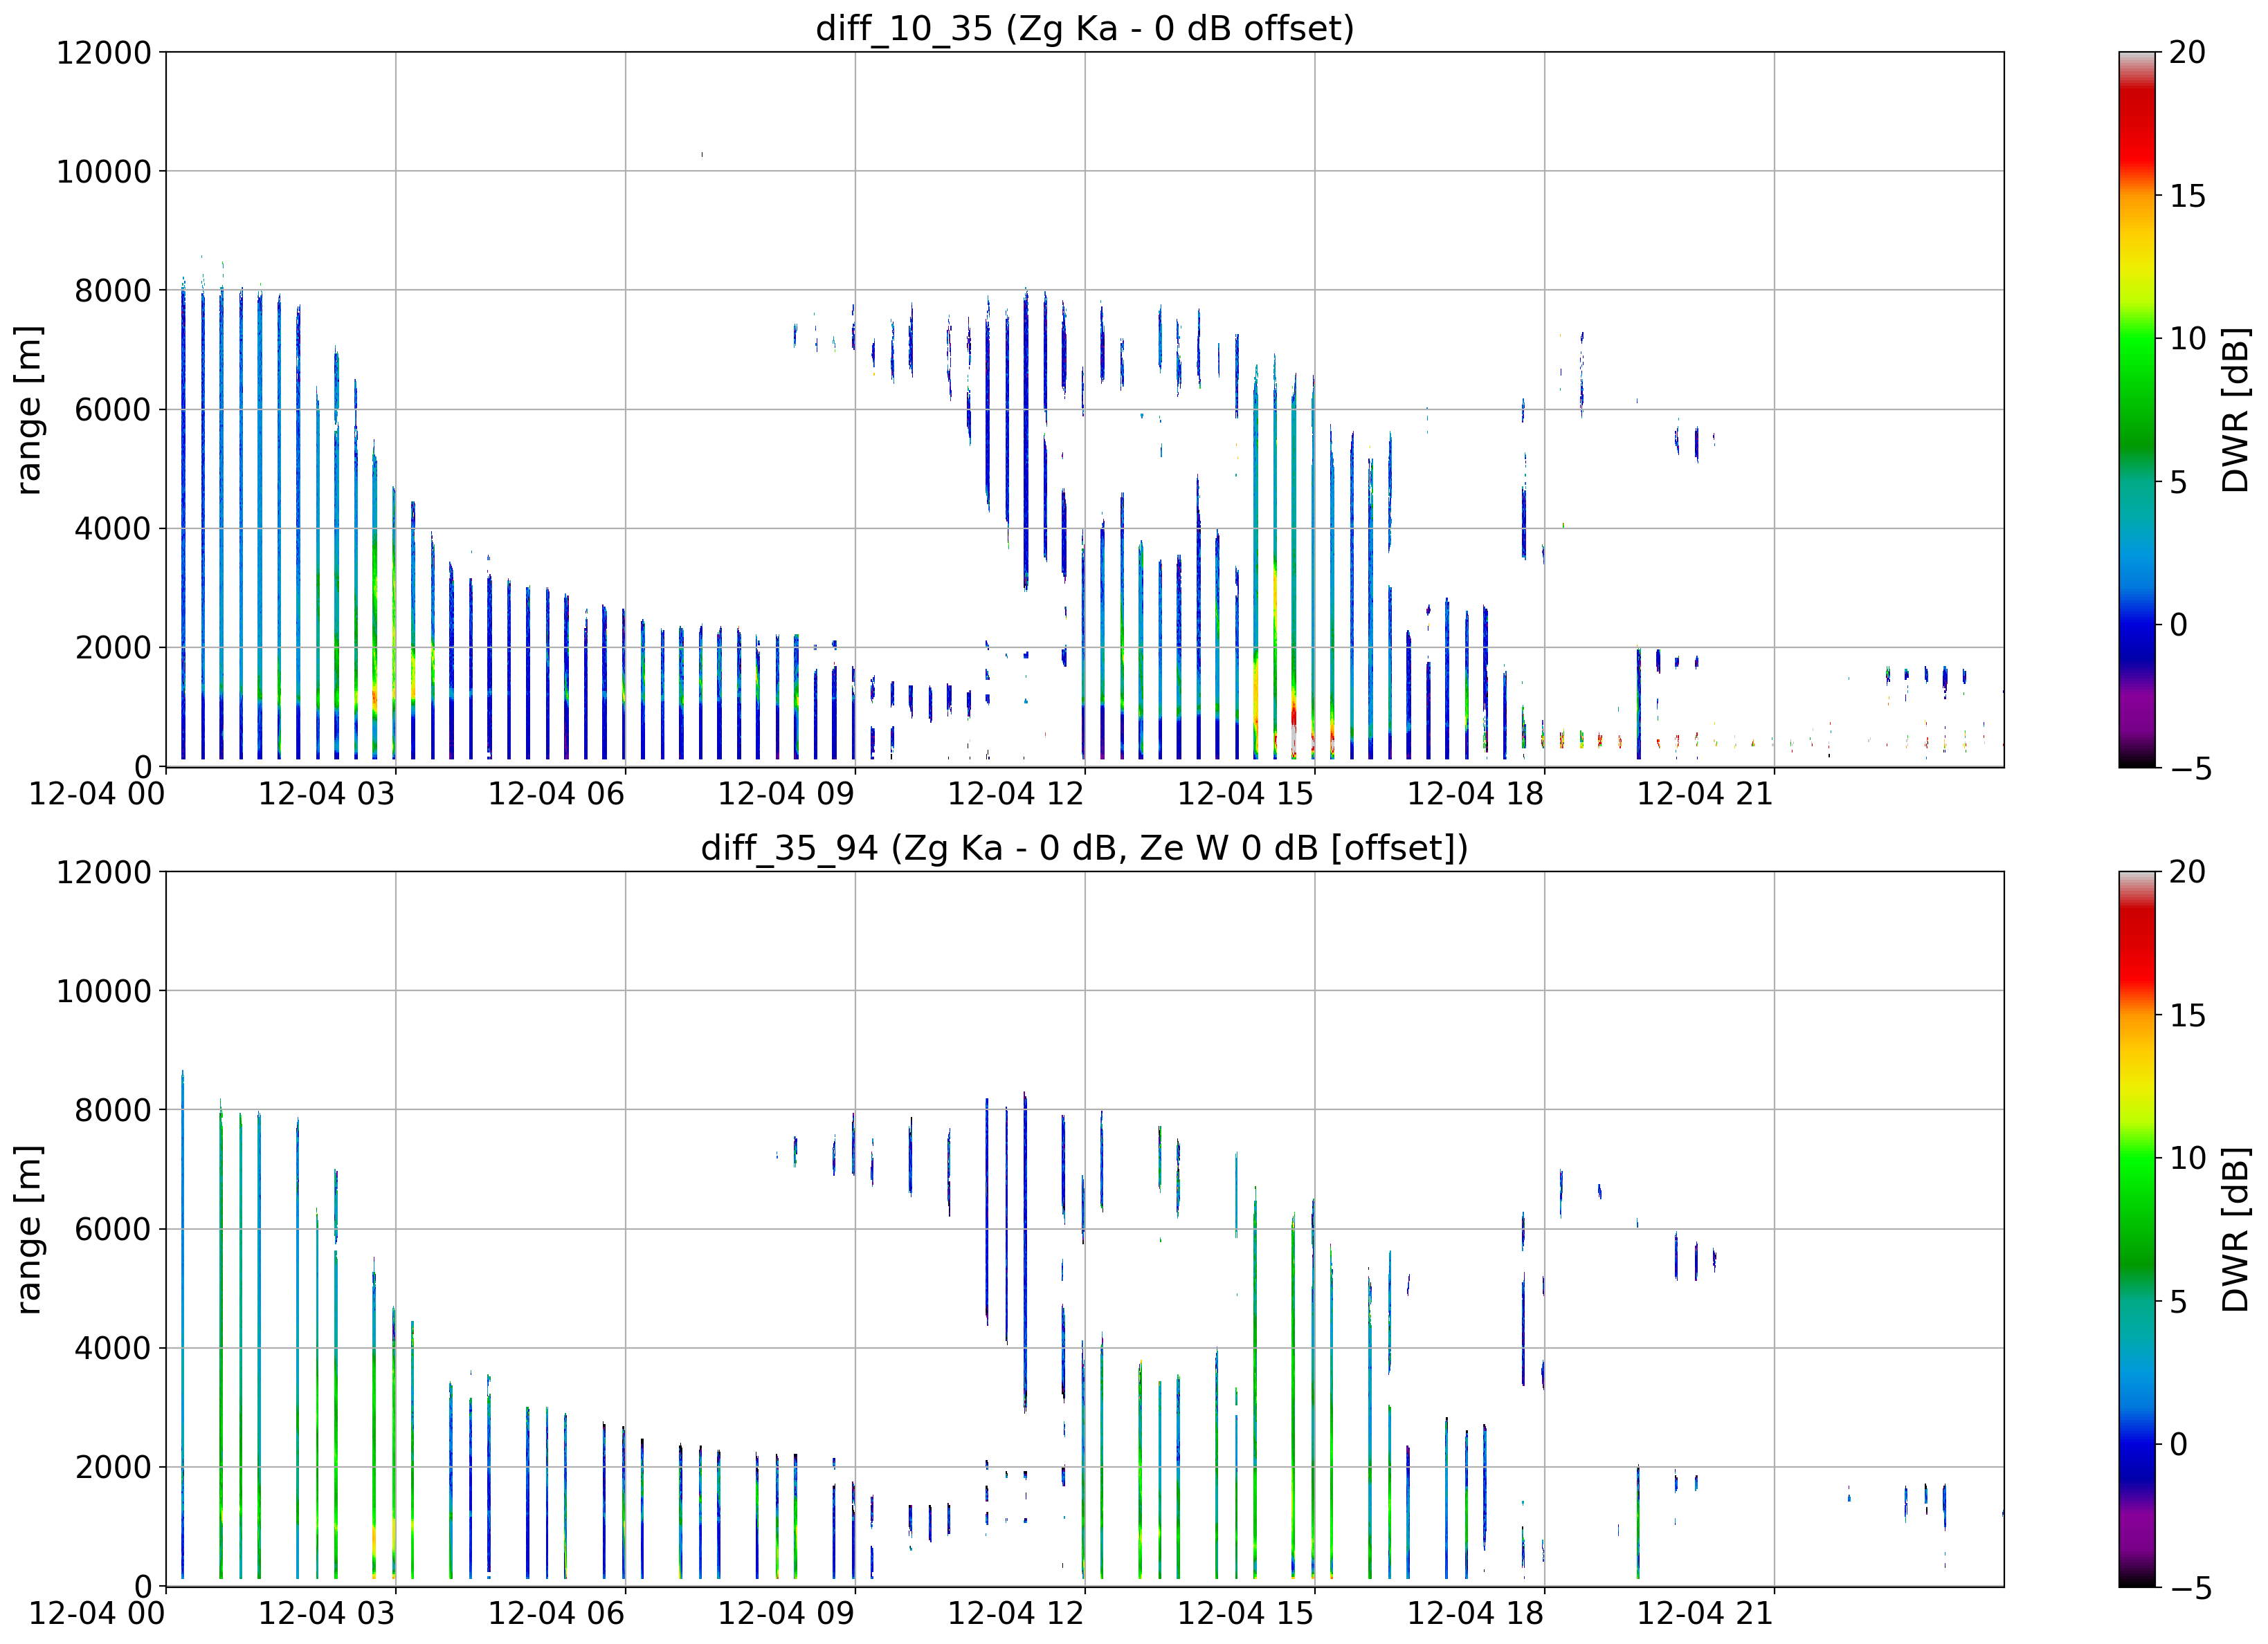Click the "8000" y-tick of the diff_10_35 plot
Screen dimensions: 2268x1644
pyautogui.click(x=113, y=290)
